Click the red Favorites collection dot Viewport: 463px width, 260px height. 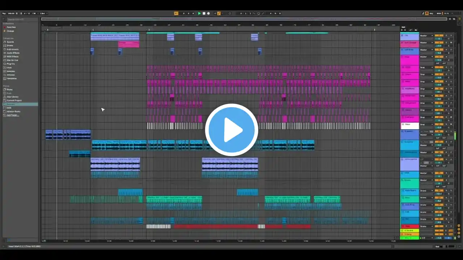(x=5, y=27)
